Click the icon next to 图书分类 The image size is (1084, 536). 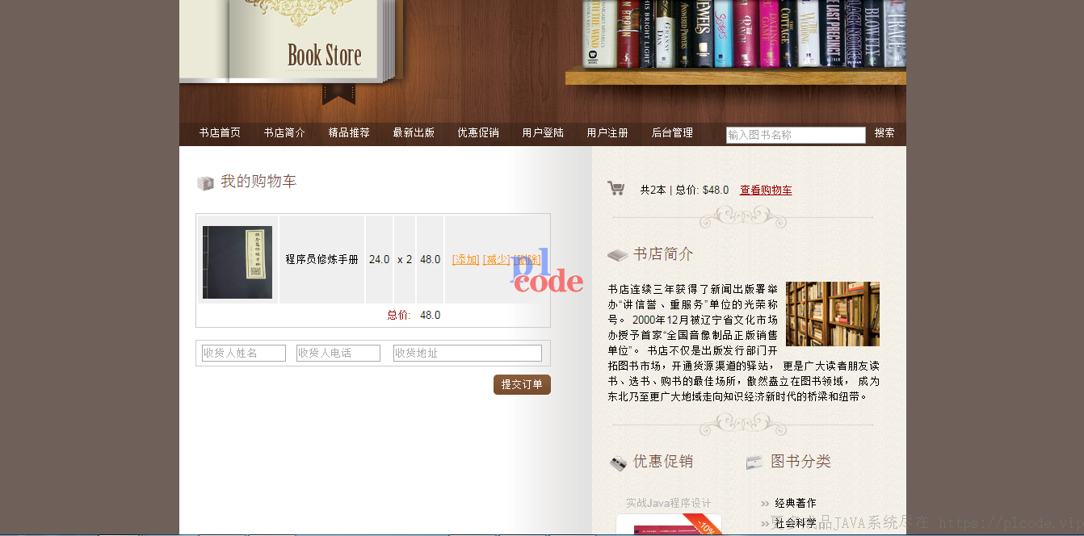click(x=754, y=463)
